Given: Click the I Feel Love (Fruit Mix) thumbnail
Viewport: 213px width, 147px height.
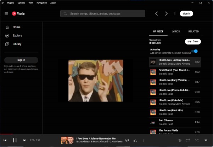Looking at the screenshot, I should tap(153, 112).
